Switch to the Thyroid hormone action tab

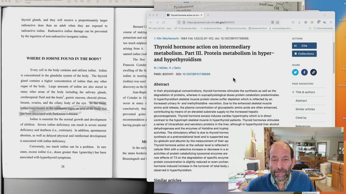(184, 15)
